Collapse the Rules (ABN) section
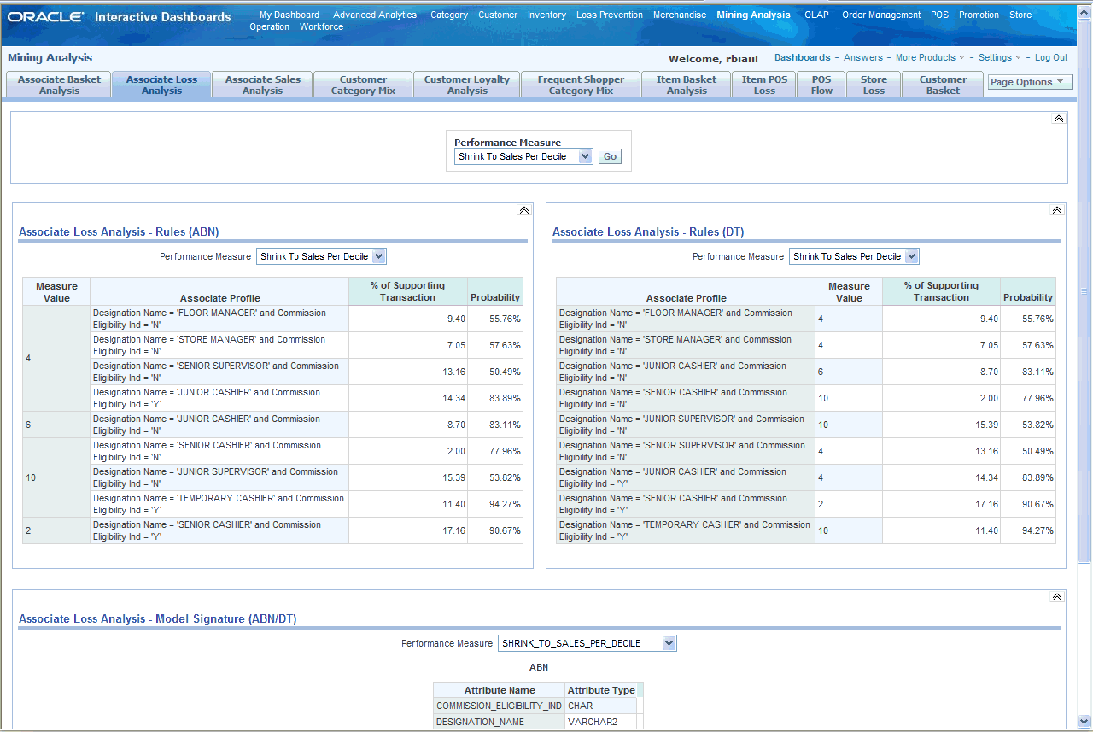Viewport: 1093px width, 732px height. tap(524, 210)
